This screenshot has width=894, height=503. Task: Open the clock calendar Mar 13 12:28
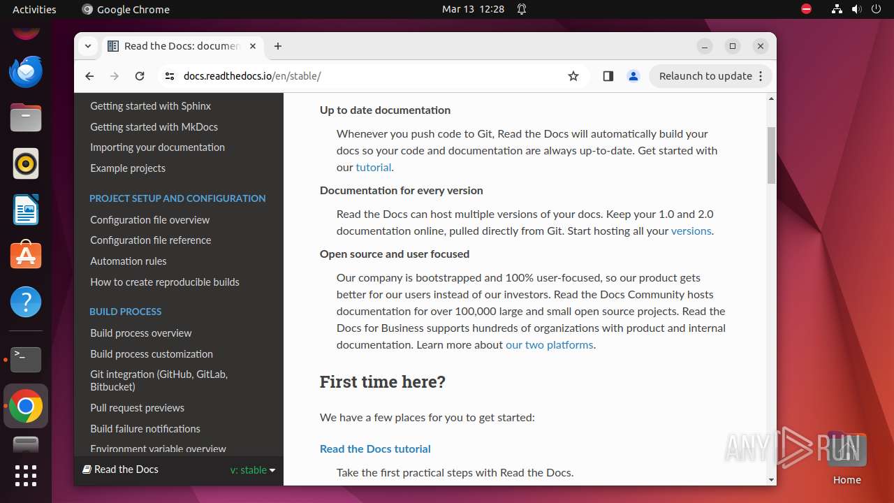point(473,9)
